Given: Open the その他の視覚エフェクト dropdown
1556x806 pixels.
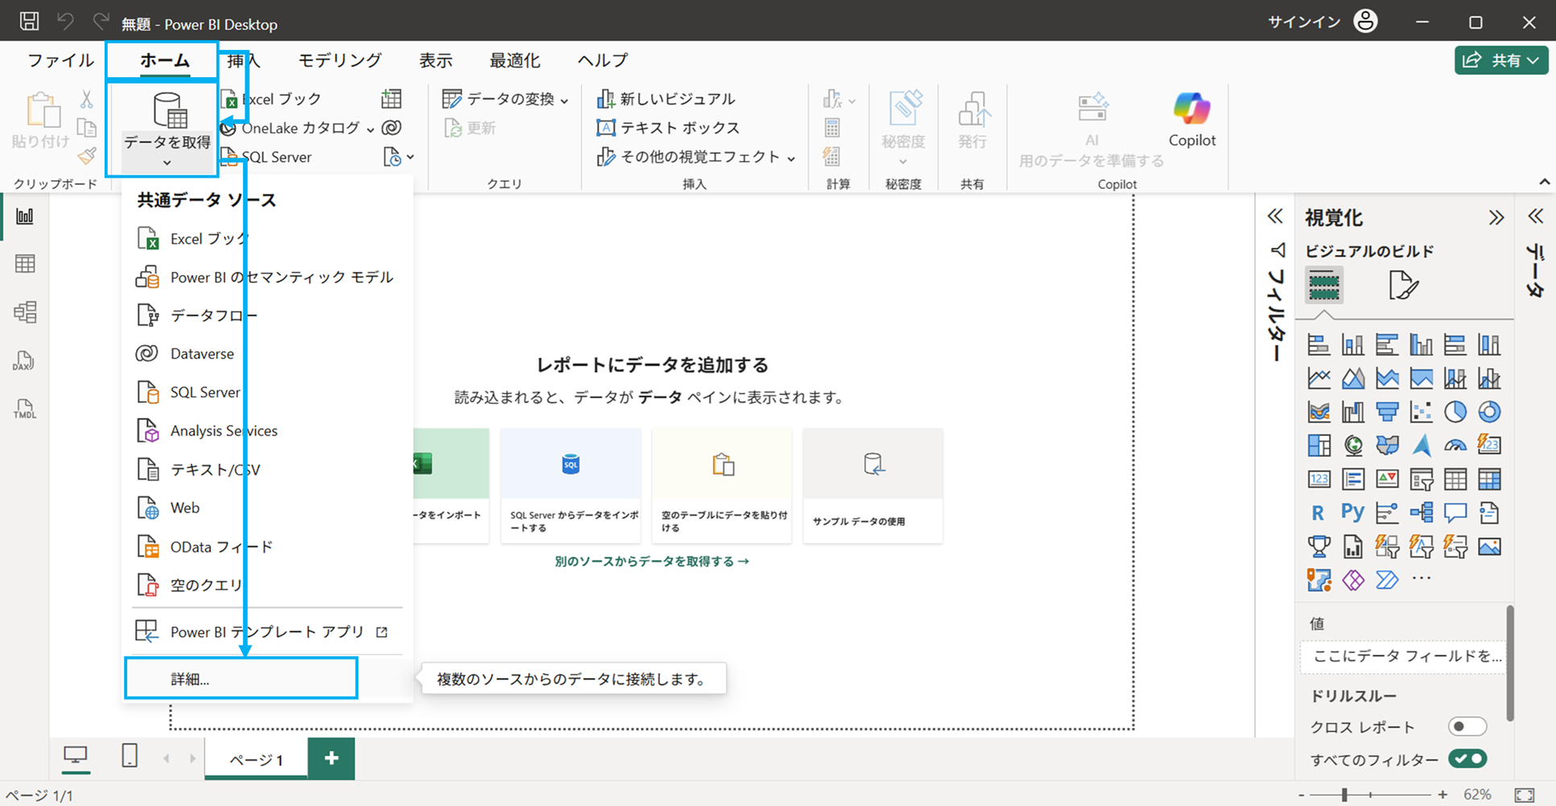Looking at the screenshot, I should click(x=792, y=157).
